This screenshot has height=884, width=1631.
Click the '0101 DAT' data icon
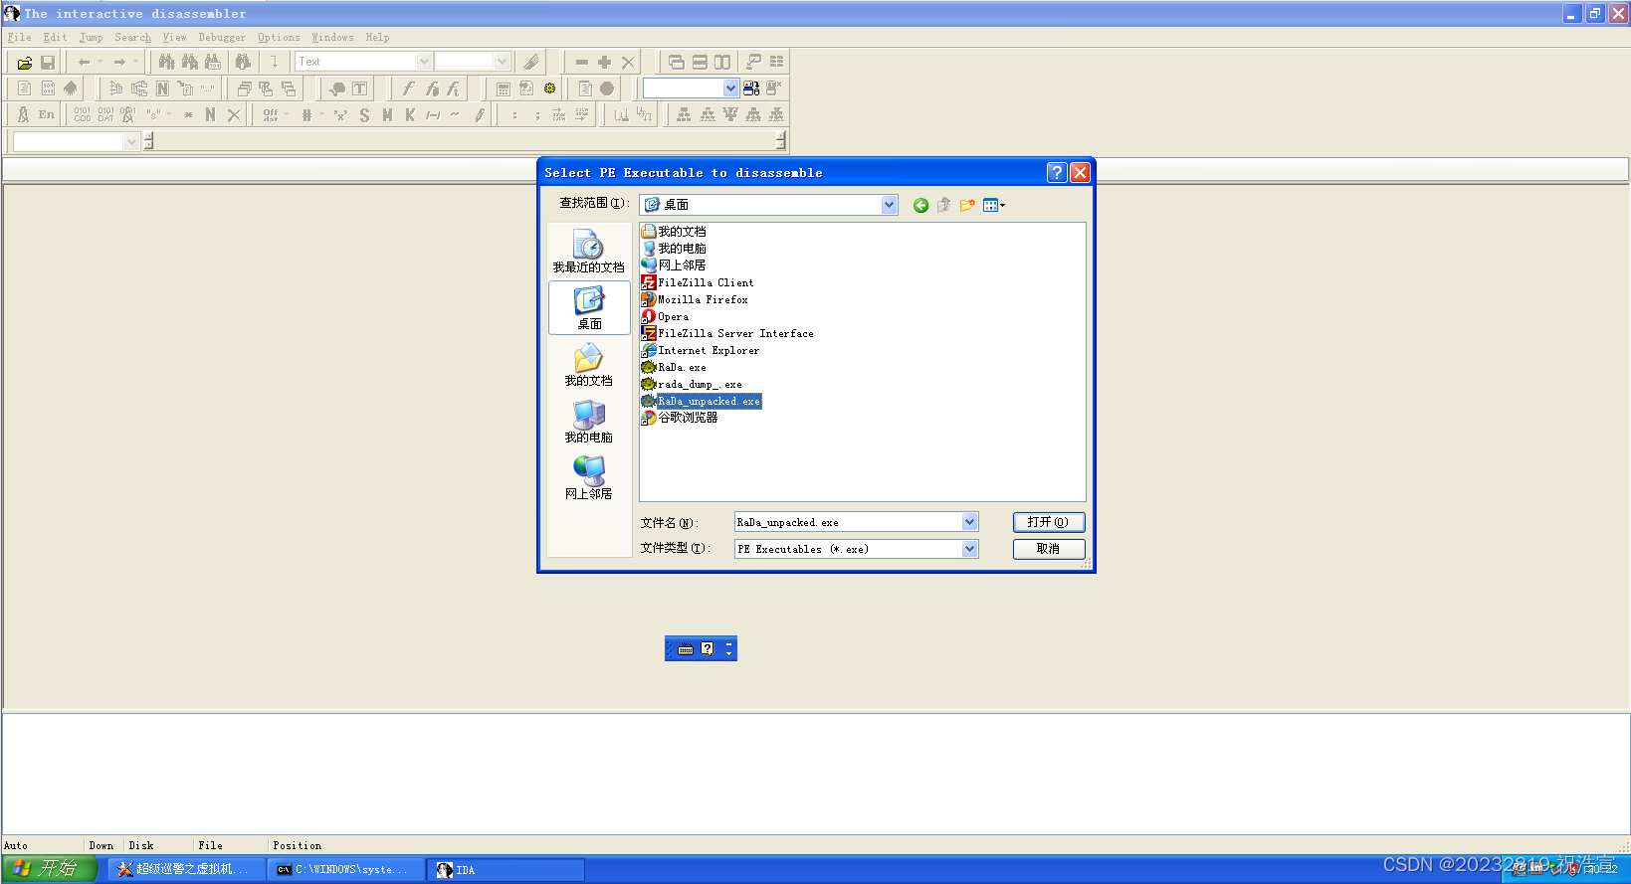pos(105,115)
